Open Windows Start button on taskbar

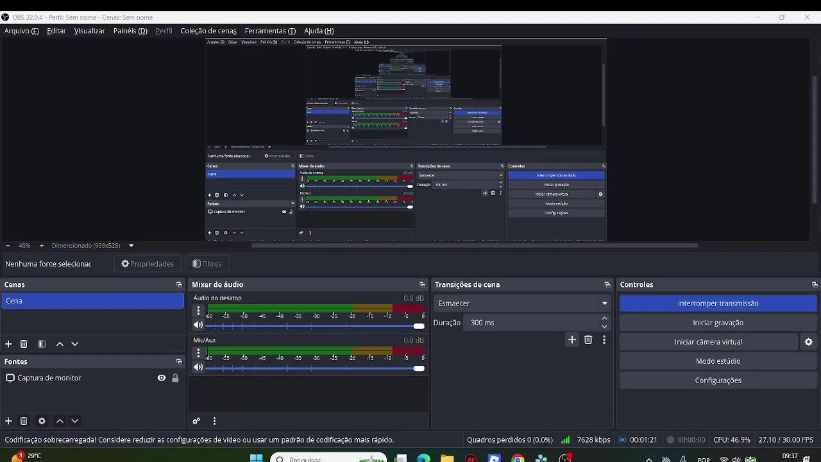tap(256, 458)
